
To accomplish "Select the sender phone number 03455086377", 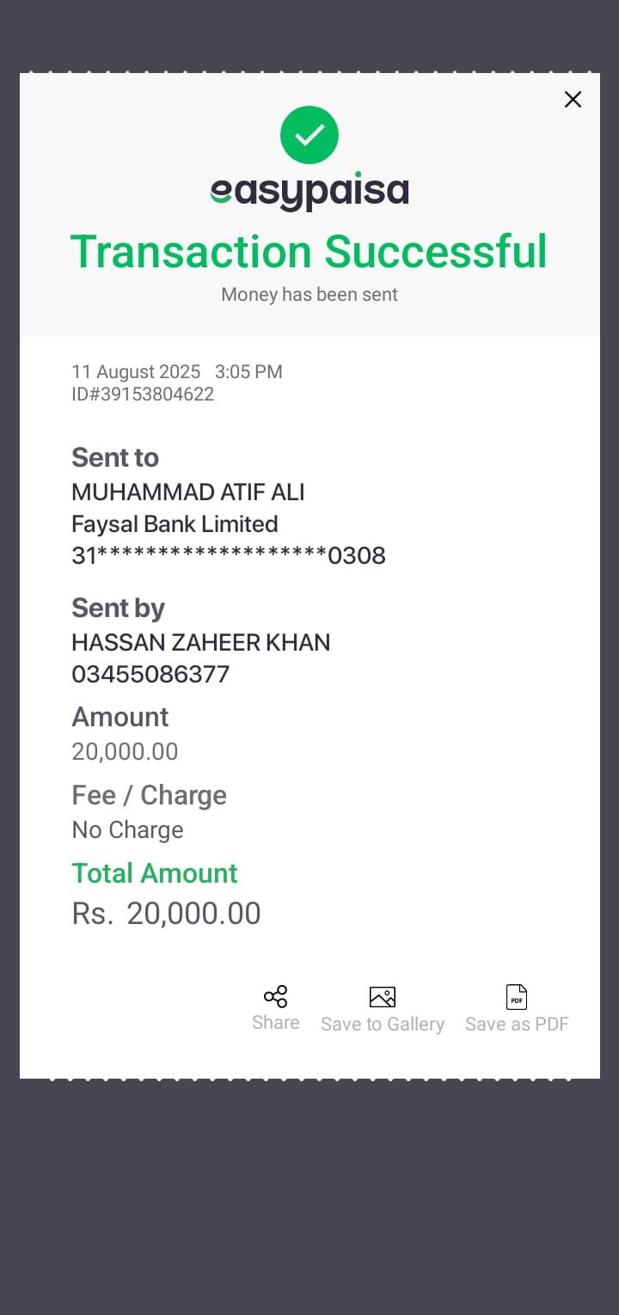I will (x=150, y=675).
